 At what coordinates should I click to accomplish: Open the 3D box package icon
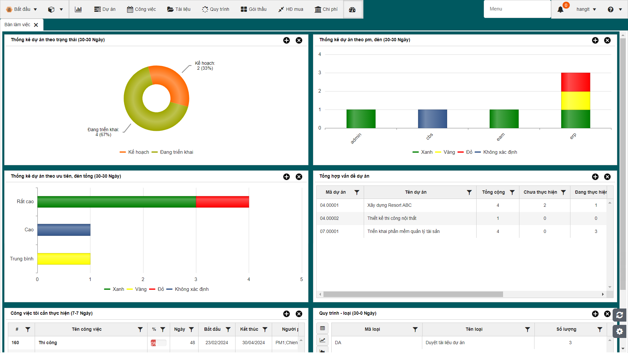tap(51, 9)
